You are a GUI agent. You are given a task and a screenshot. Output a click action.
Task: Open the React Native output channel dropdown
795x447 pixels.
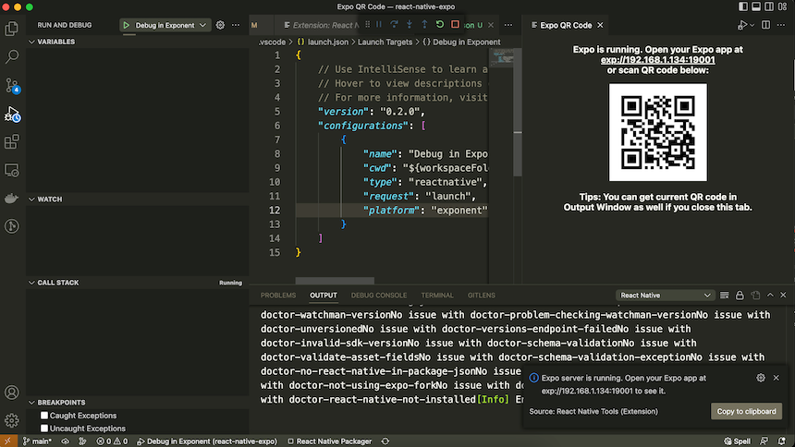[666, 296]
